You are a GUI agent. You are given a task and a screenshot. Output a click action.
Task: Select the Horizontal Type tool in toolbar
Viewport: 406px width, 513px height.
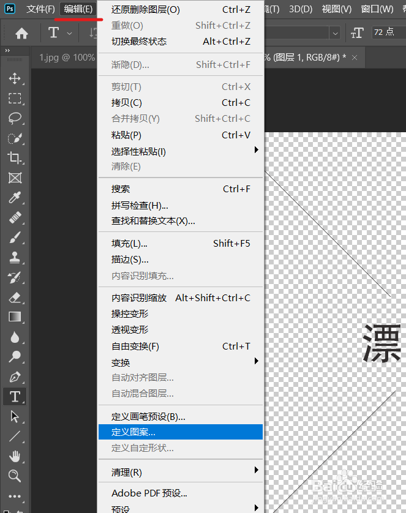15,397
